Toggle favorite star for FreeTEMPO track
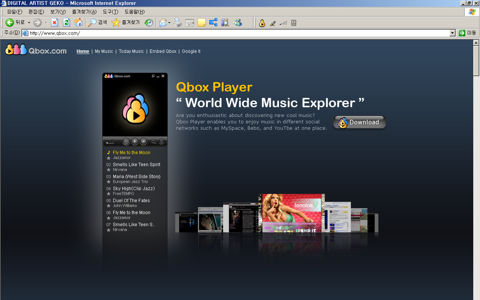This screenshot has width=480, height=300. (x=109, y=194)
